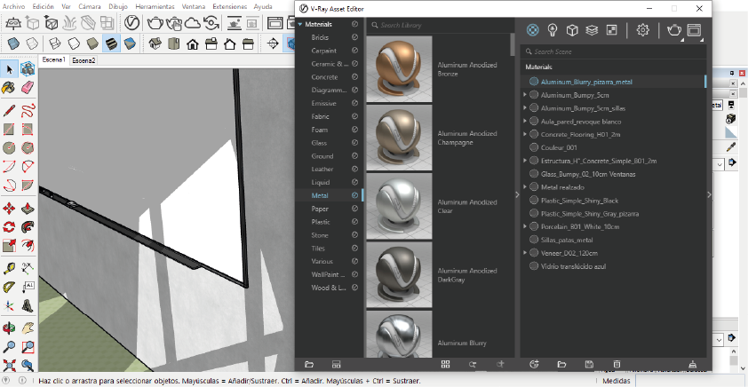Open V-Ray settings gear in Asset Editor
The image size is (748, 387).
pos(642,30)
